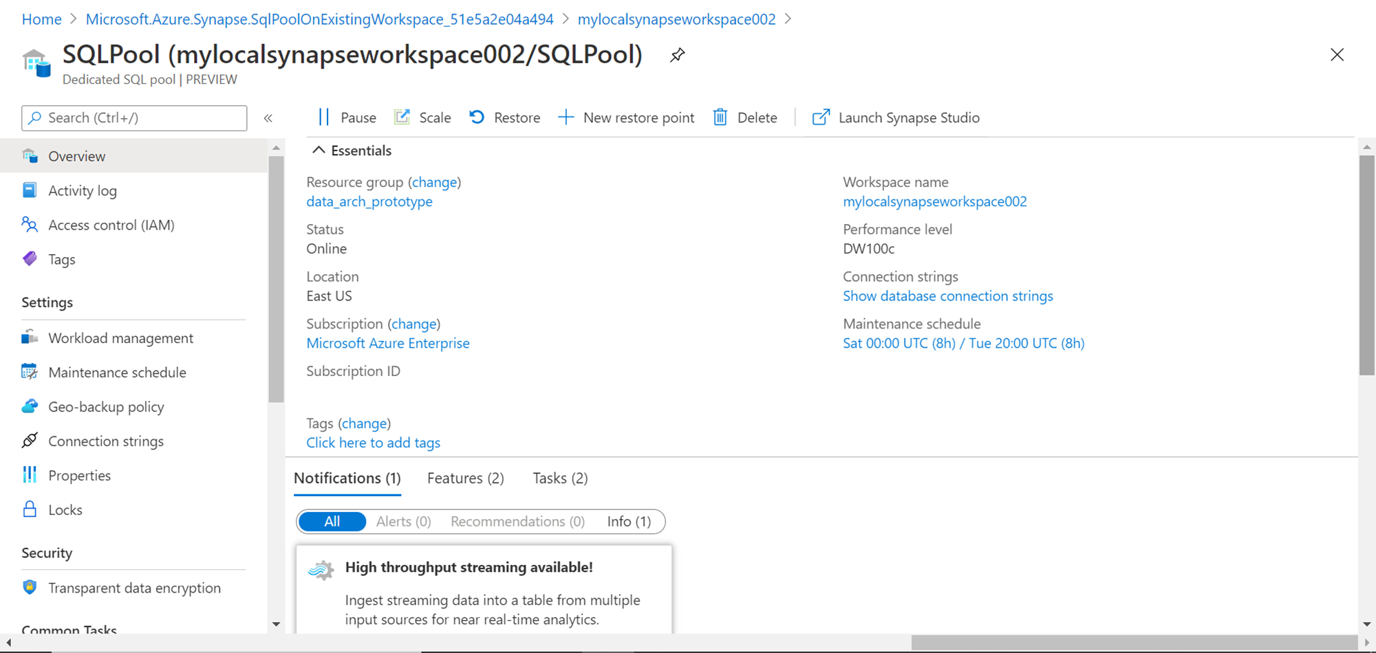Open the maintenance schedule Sat/Tue link
This screenshot has width=1376, height=653.
[964, 343]
